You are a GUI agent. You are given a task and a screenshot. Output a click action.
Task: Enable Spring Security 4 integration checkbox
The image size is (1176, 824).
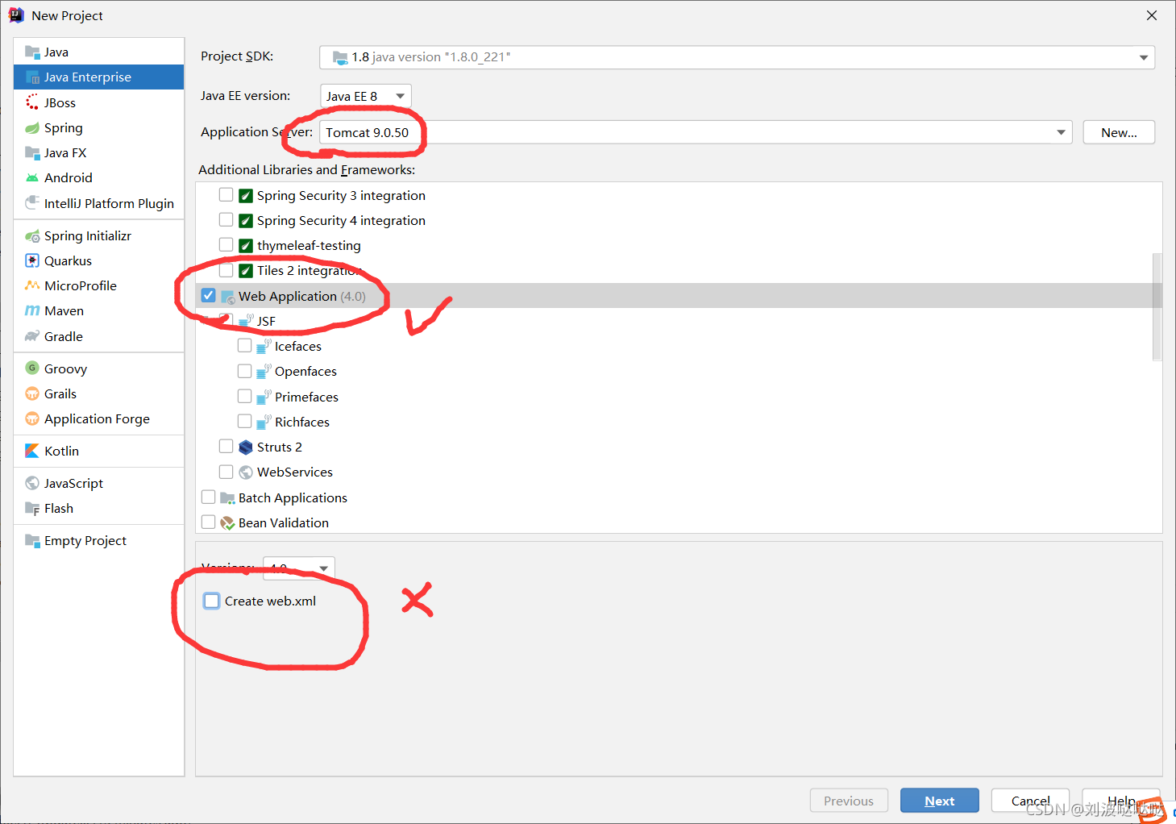[x=226, y=220]
